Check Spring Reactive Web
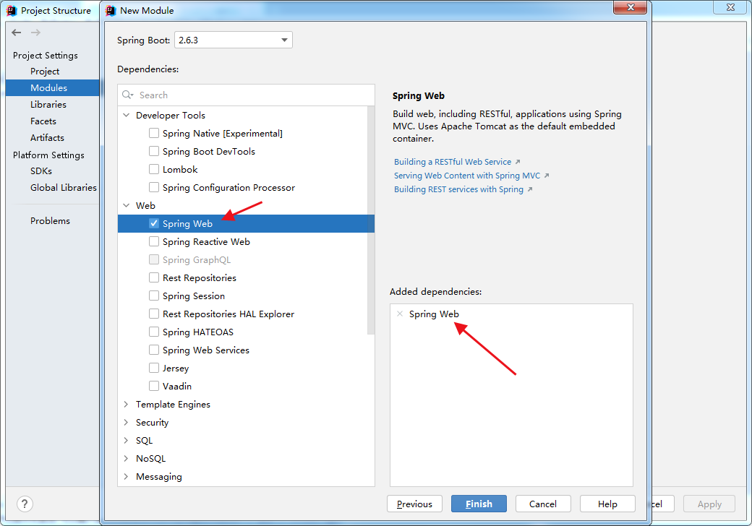 [154, 241]
